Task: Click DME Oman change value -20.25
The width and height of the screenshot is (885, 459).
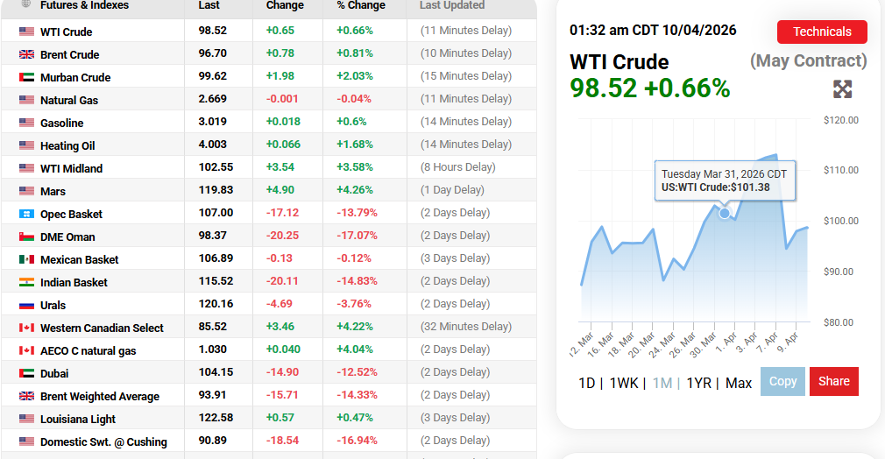Action: point(282,236)
